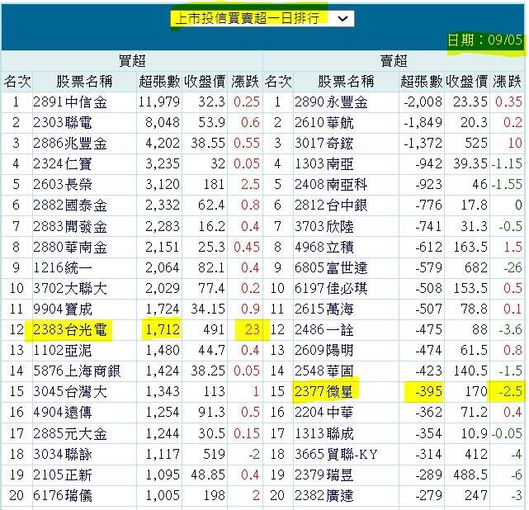Click the 賣超 section header

(x=394, y=60)
